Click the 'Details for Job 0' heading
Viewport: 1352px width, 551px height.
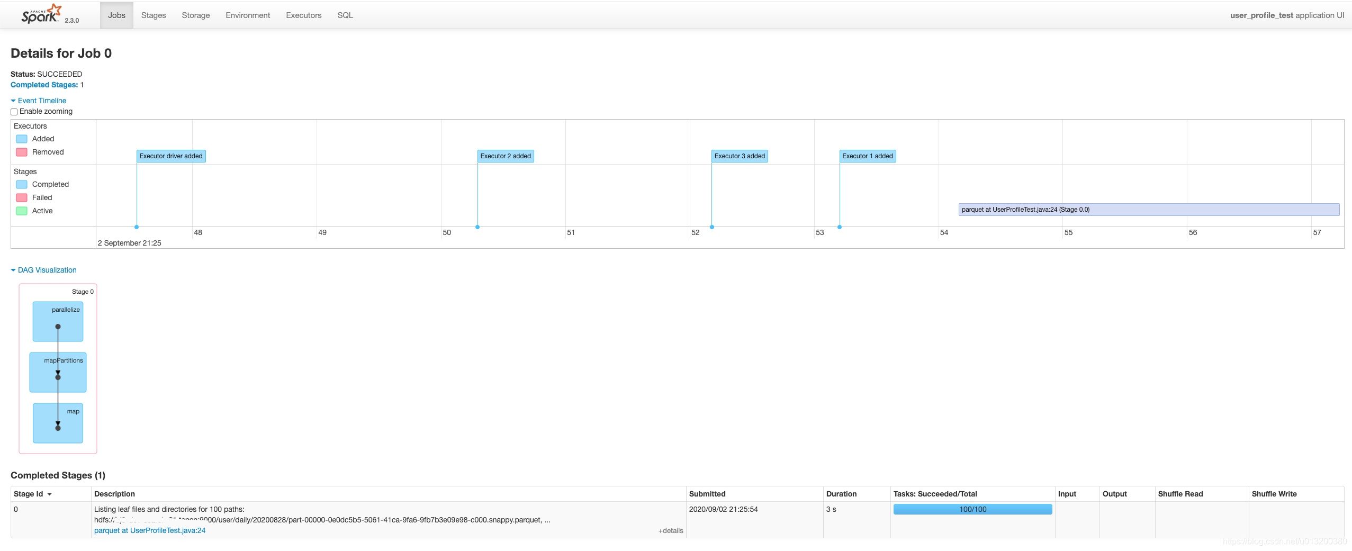click(61, 53)
